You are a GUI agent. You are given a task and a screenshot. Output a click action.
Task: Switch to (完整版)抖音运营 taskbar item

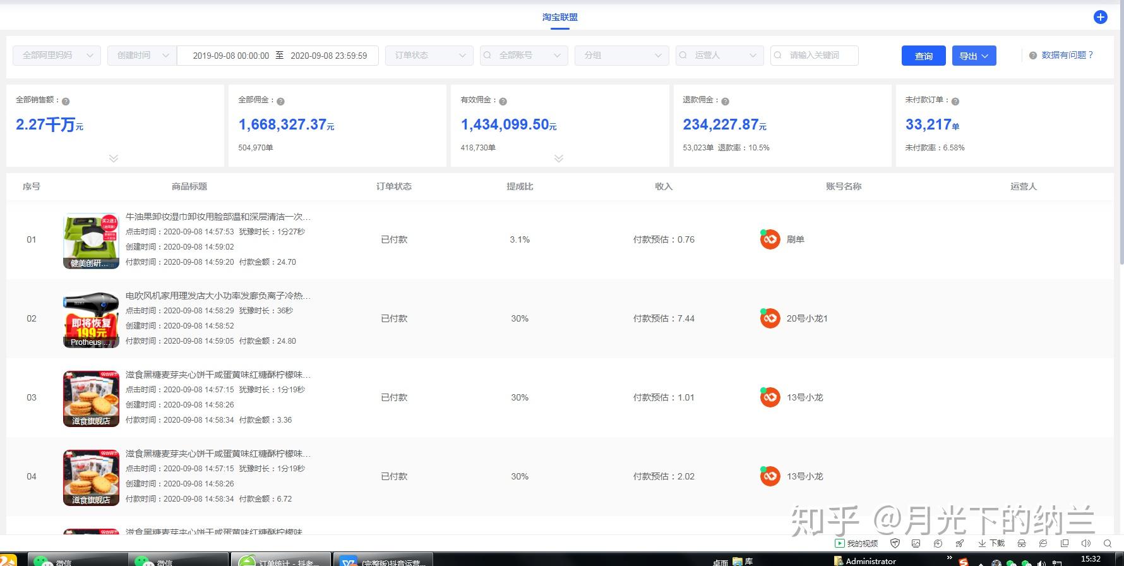(383, 560)
